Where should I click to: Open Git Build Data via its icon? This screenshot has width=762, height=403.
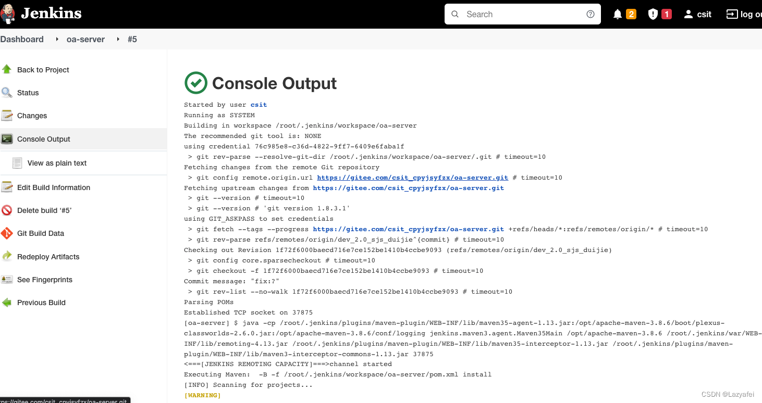coord(7,233)
